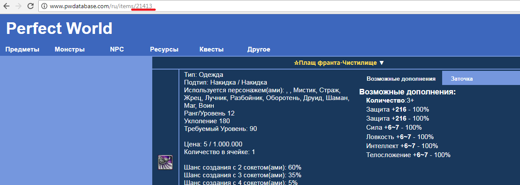This screenshot has height=185, width=520.
Task: Open the Perfect World site title
Action: point(59,28)
